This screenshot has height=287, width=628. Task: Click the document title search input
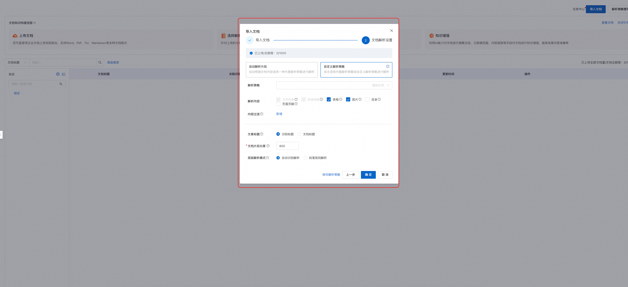(63, 62)
